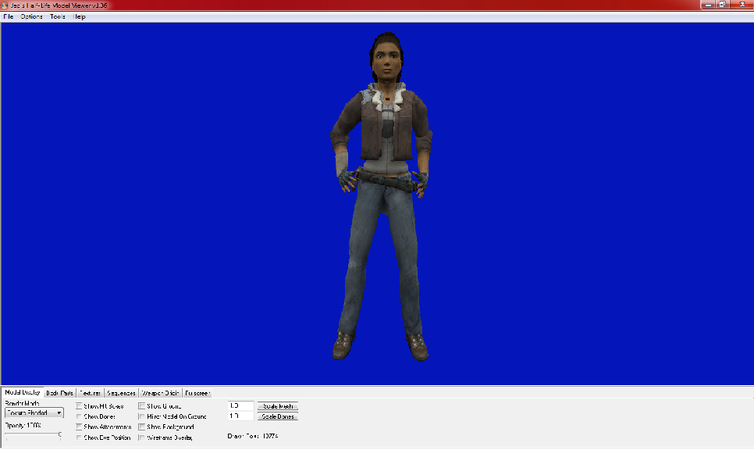Click the Scale Mesh button
The height and width of the screenshot is (450, 754).
277,406
